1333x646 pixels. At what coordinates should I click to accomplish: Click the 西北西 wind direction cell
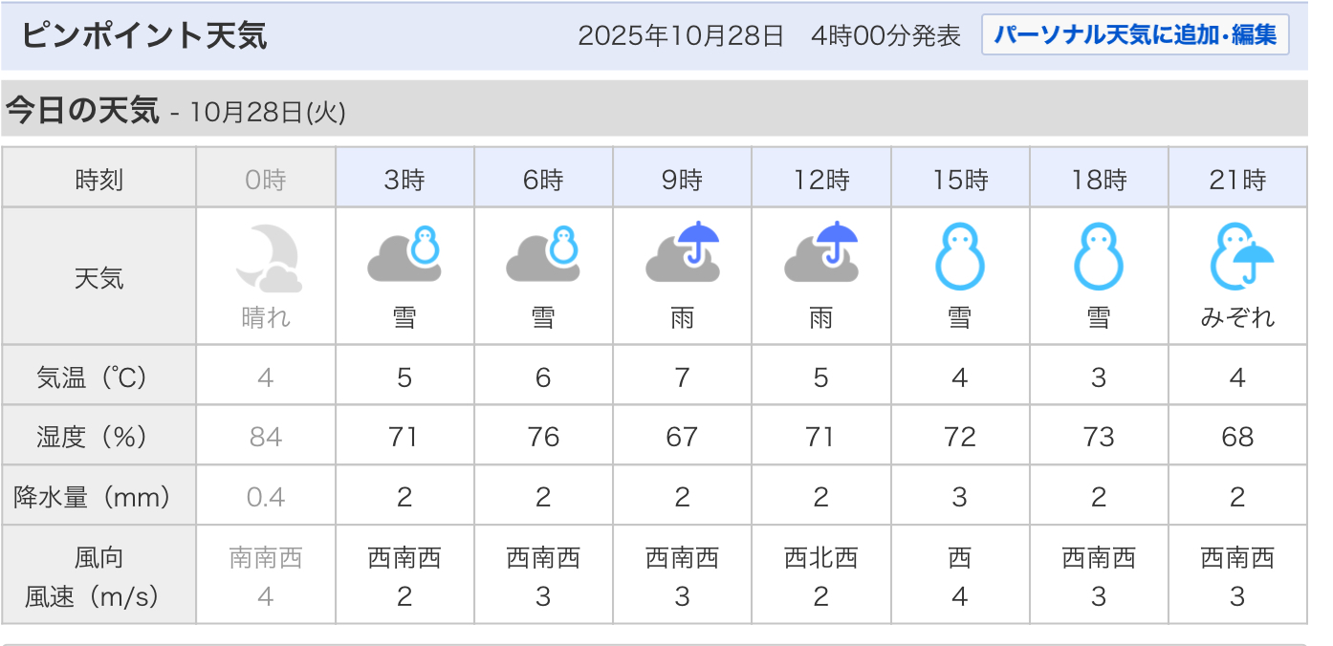point(820,557)
